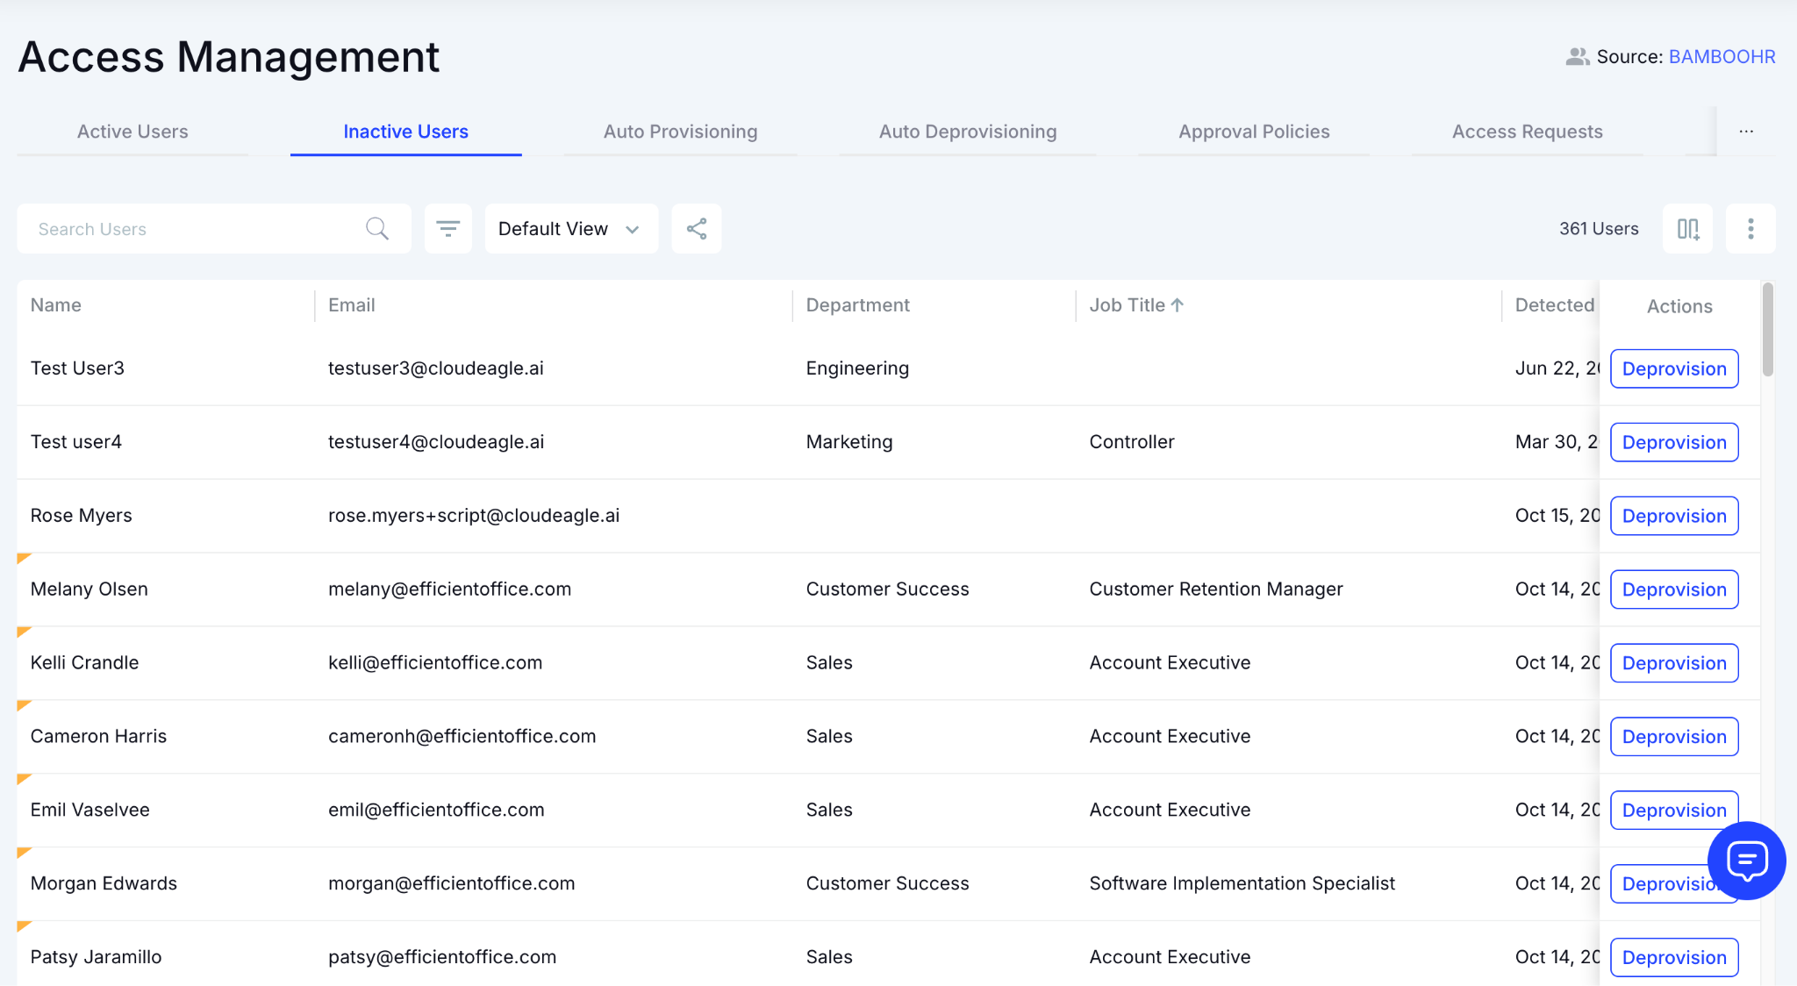This screenshot has width=1797, height=986.
Task: Switch to the Active Users tab
Action: click(x=132, y=132)
